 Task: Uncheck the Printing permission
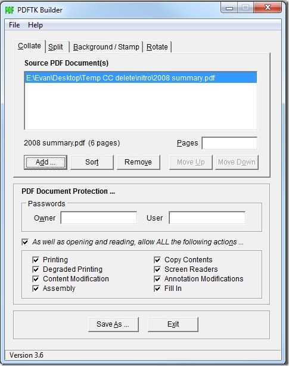pyautogui.click(x=36, y=260)
